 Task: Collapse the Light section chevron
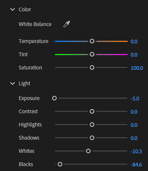pyautogui.click(x=12, y=83)
